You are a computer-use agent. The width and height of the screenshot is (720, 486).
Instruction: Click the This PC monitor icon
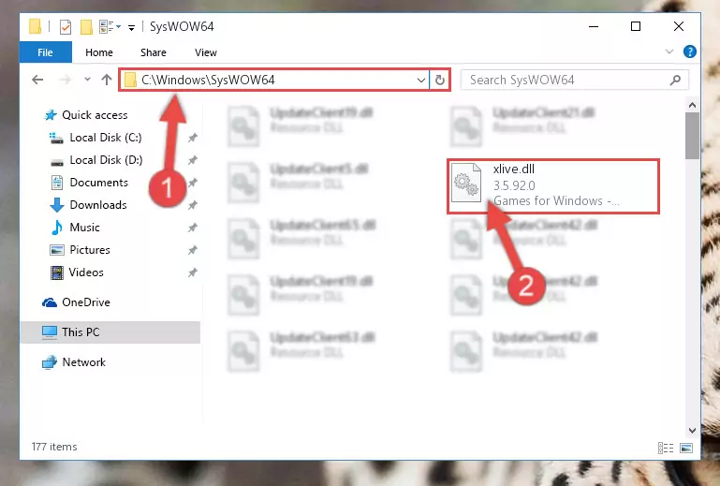coord(50,332)
